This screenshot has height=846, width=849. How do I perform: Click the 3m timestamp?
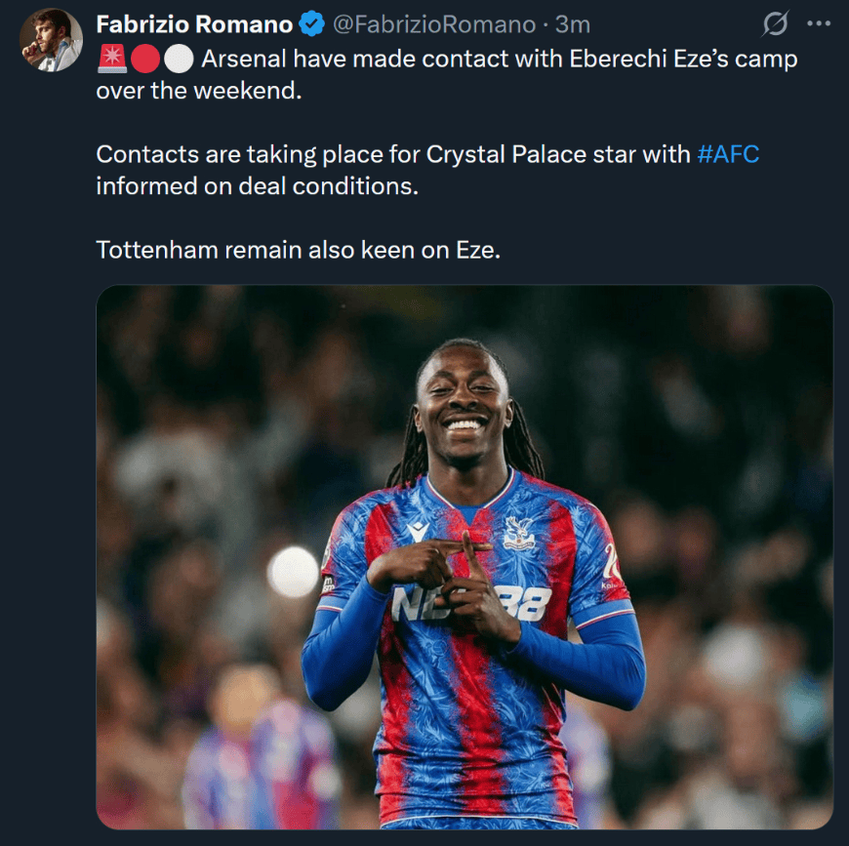coord(573,24)
